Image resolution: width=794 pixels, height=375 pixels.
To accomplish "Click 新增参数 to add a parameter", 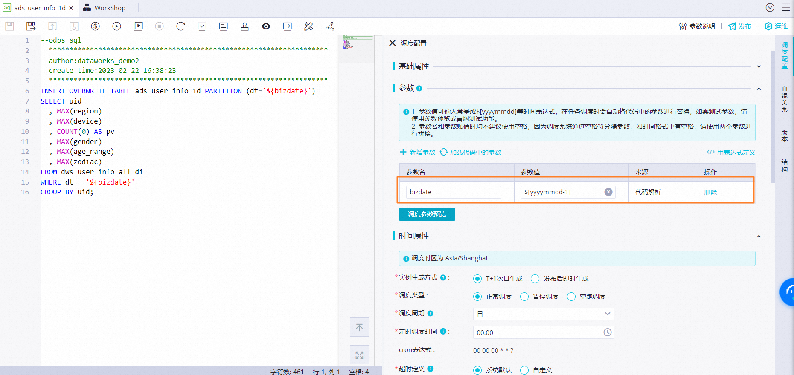I will (417, 152).
